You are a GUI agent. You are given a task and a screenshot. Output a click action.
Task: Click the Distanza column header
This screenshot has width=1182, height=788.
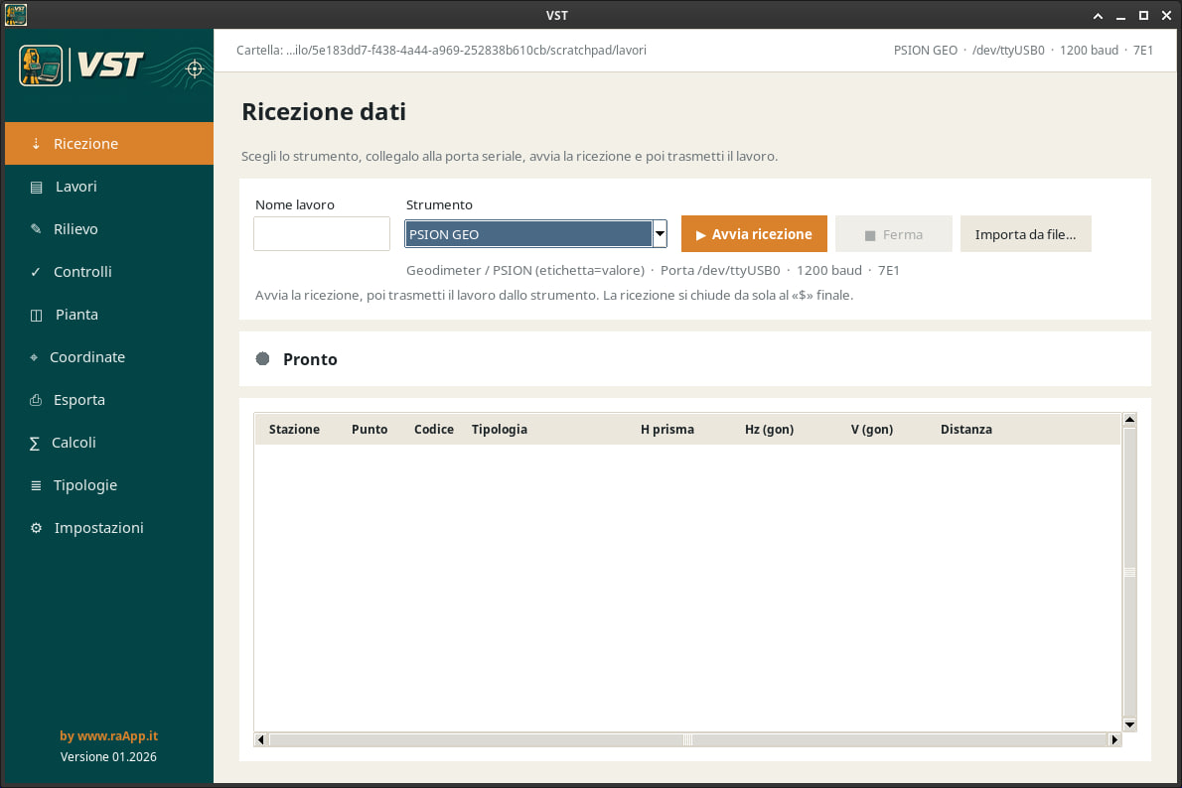click(x=965, y=430)
